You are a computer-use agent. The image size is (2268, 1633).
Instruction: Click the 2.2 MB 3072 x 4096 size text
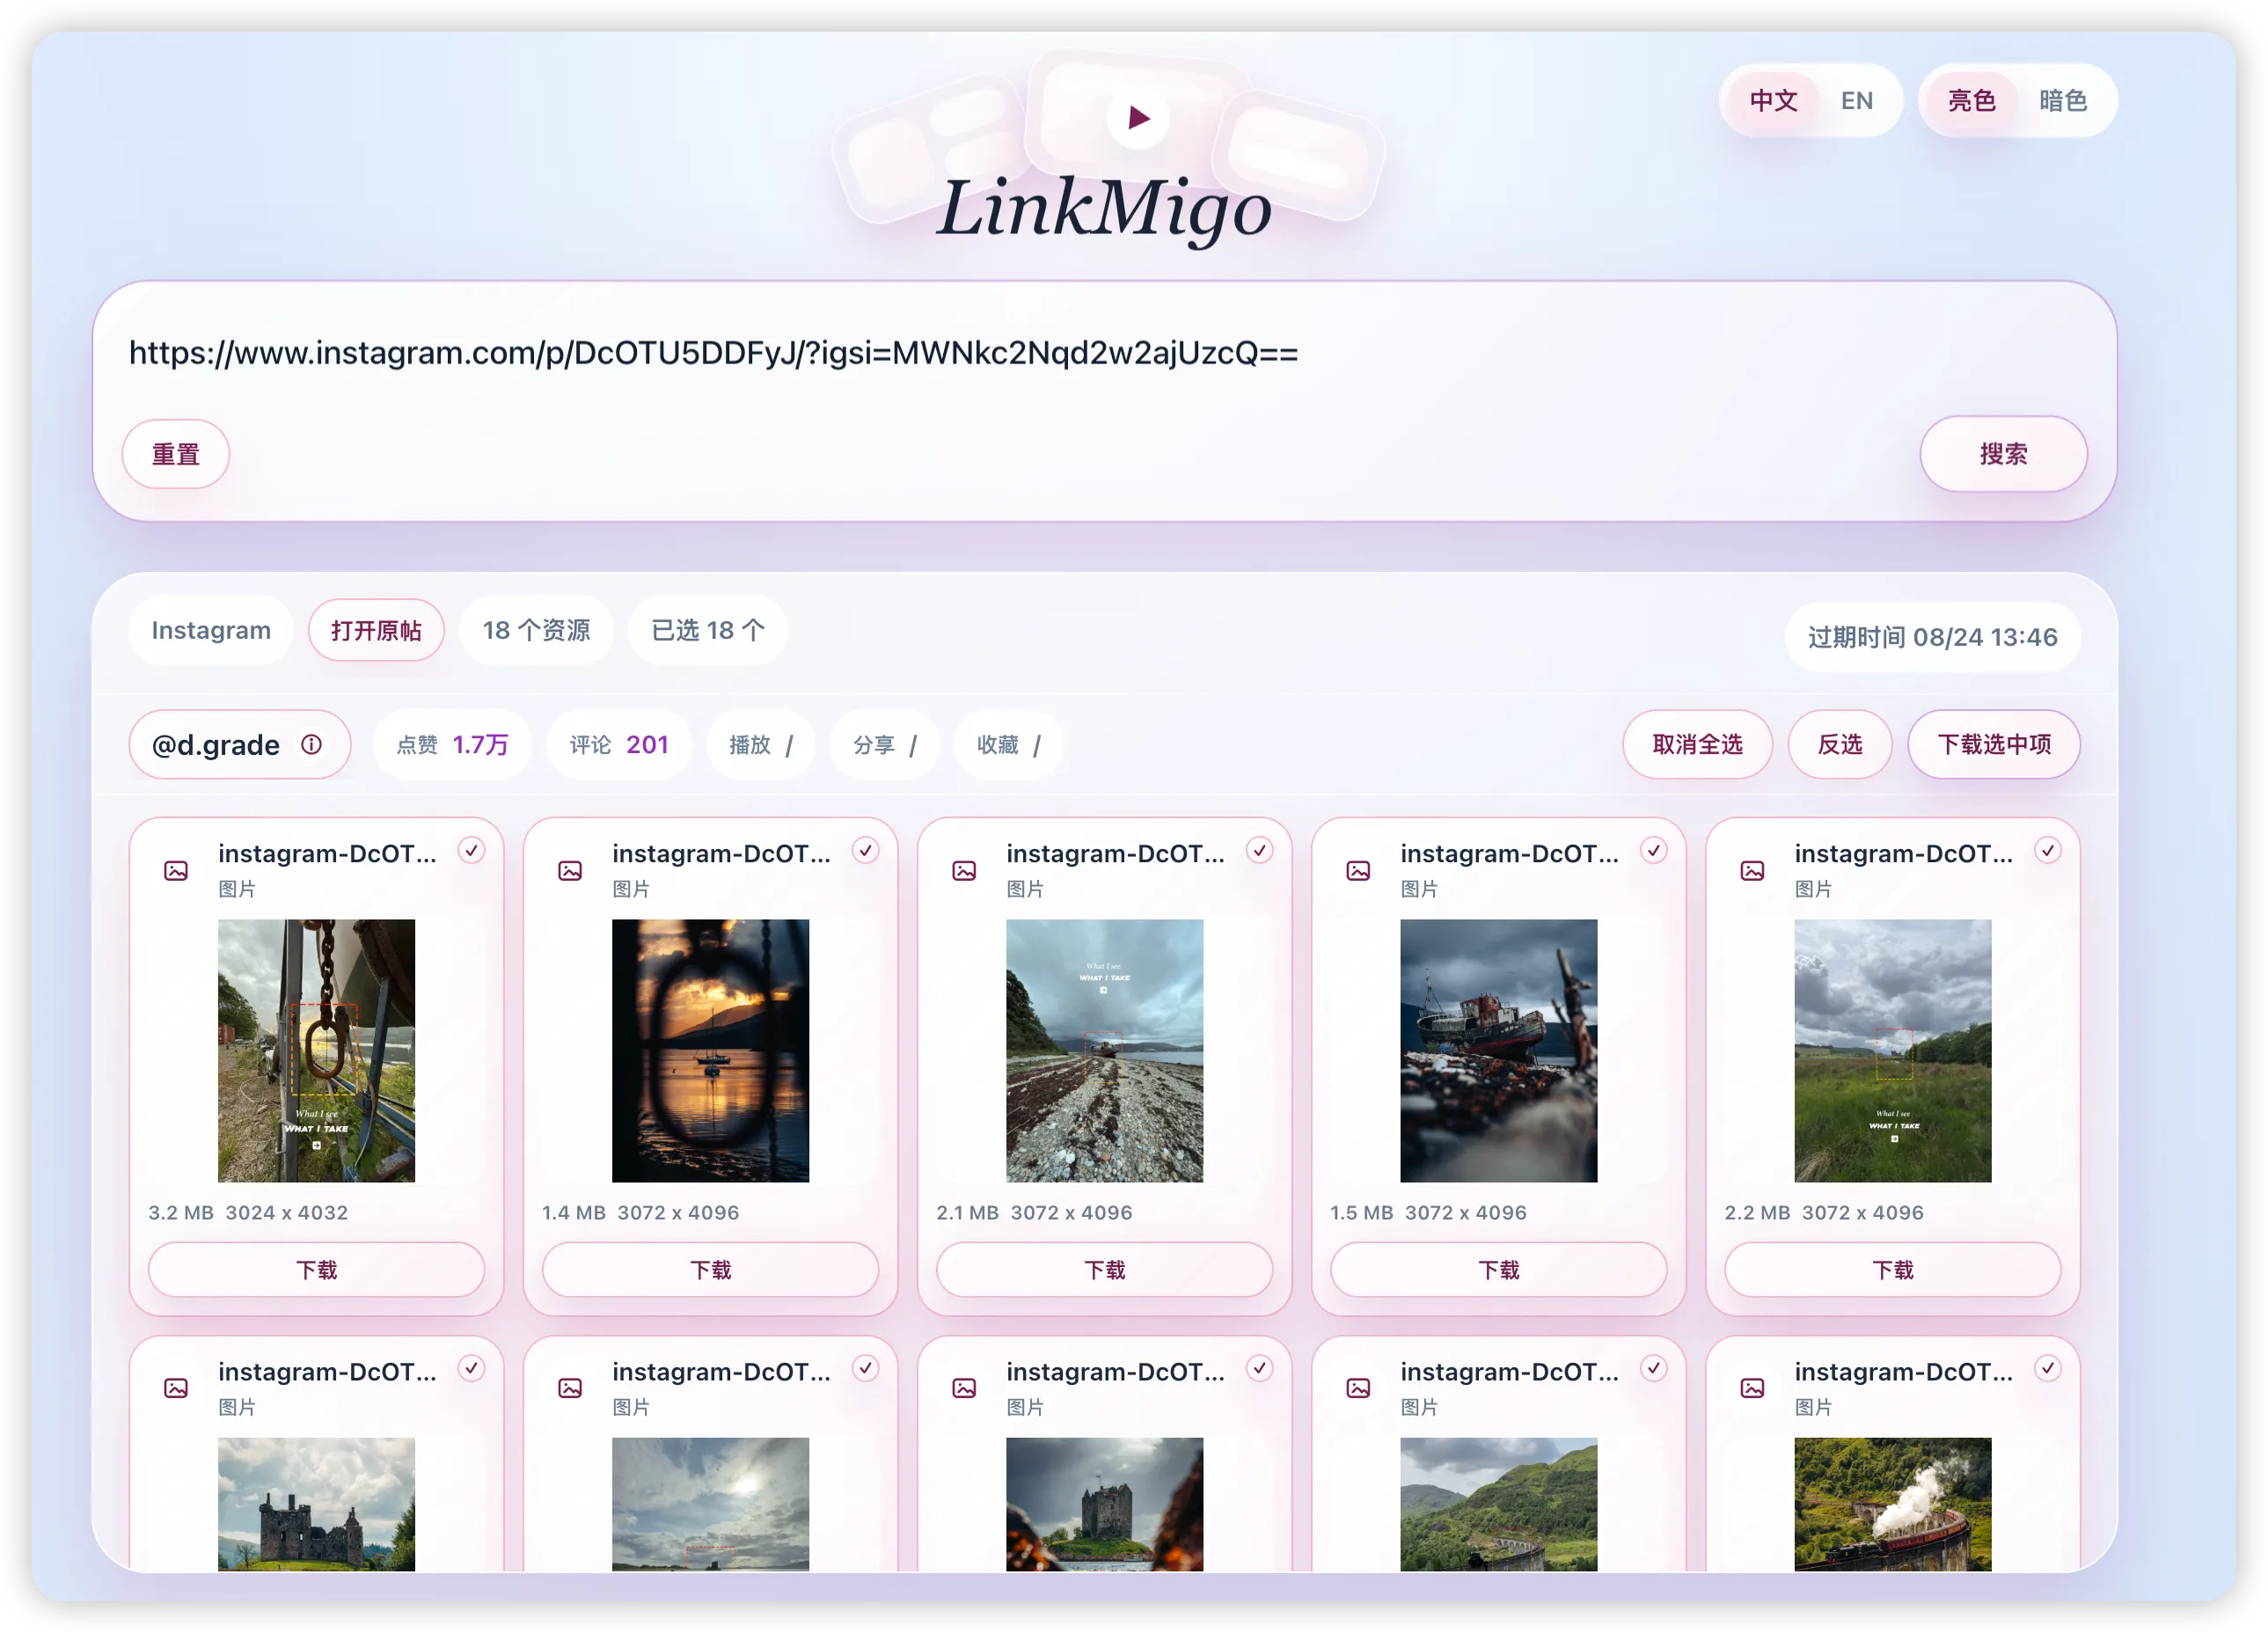pyautogui.click(x=1824, y=1213)
